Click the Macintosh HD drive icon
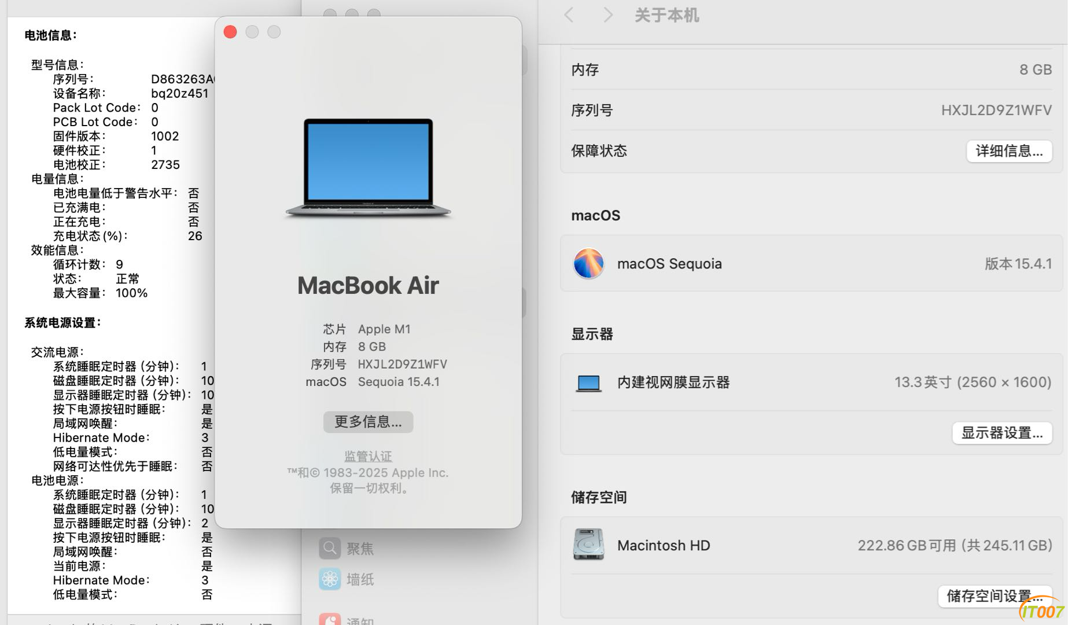The height and width of the screenshot is (625, 1068). [588, 545]
